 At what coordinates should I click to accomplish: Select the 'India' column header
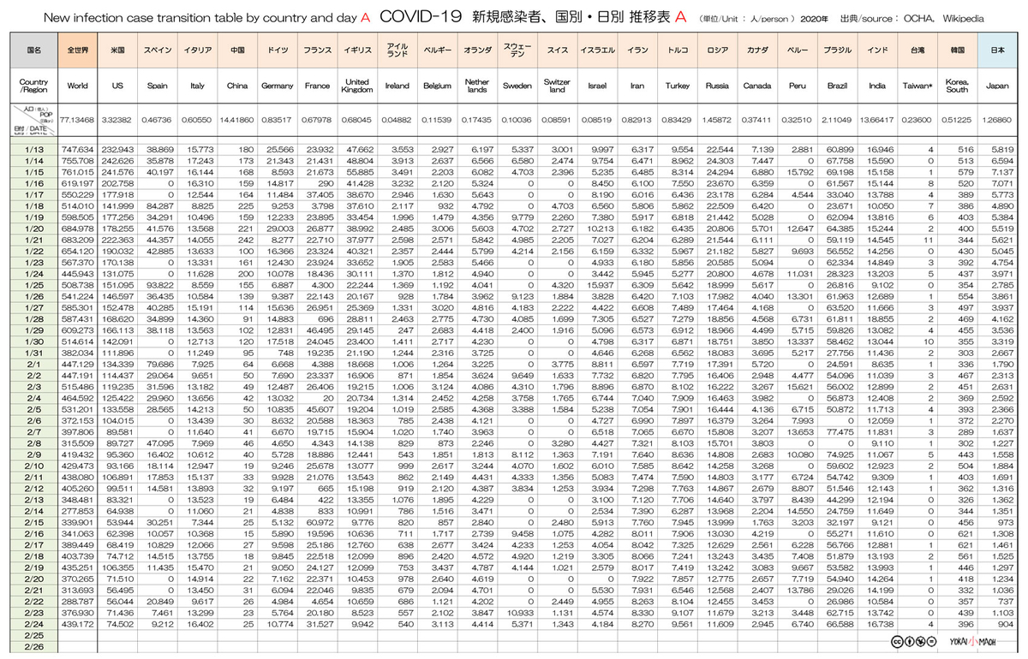pyautogui.click(x=876, y=86)
